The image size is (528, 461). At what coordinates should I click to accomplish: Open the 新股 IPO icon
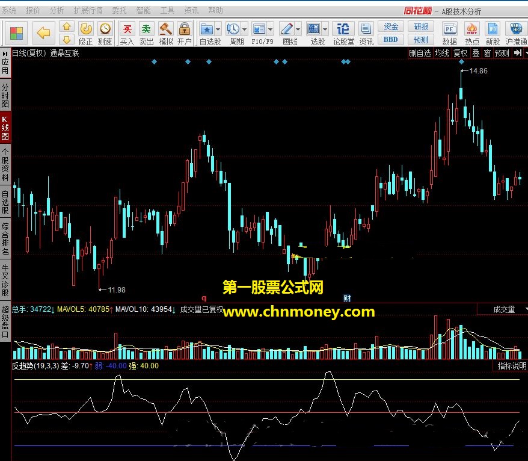coord(493,33)
